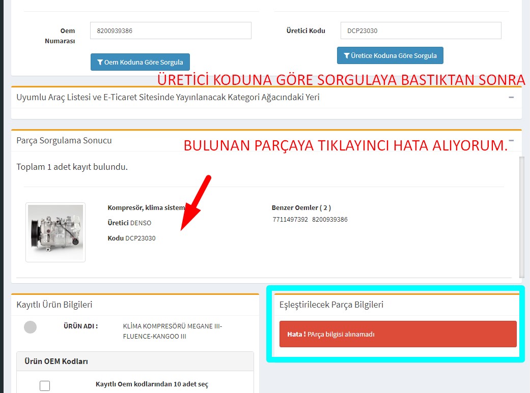Viewport: 530px width, 393px height.
Task: Collapse the Parça Sorgulama Sonucu panel
Action: click(x=511, y=140)
